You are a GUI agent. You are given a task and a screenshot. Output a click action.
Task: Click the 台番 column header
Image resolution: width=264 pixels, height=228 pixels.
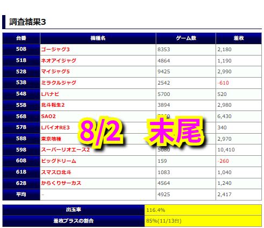tap(21, 38)
